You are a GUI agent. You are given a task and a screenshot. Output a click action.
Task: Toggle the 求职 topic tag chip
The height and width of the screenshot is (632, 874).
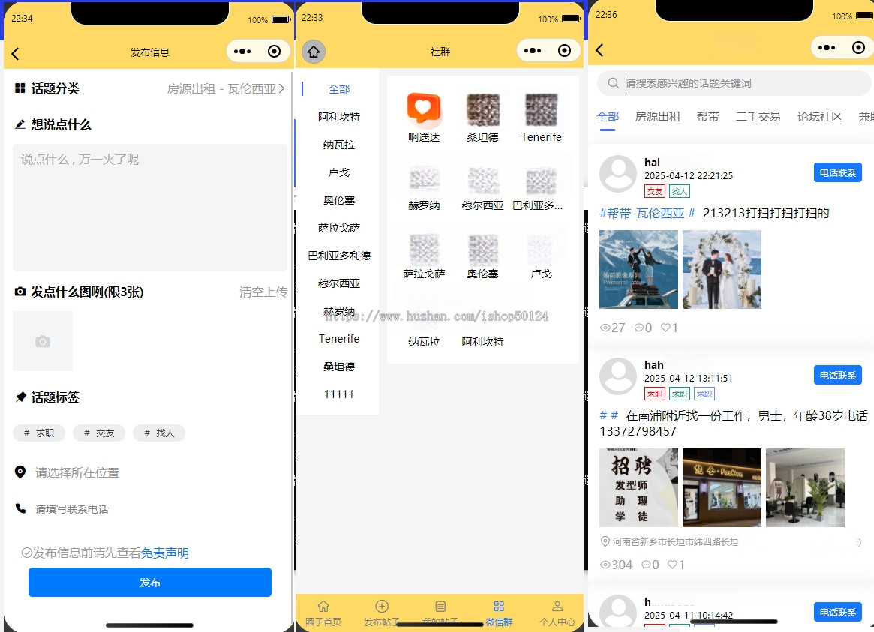(39, 433)
